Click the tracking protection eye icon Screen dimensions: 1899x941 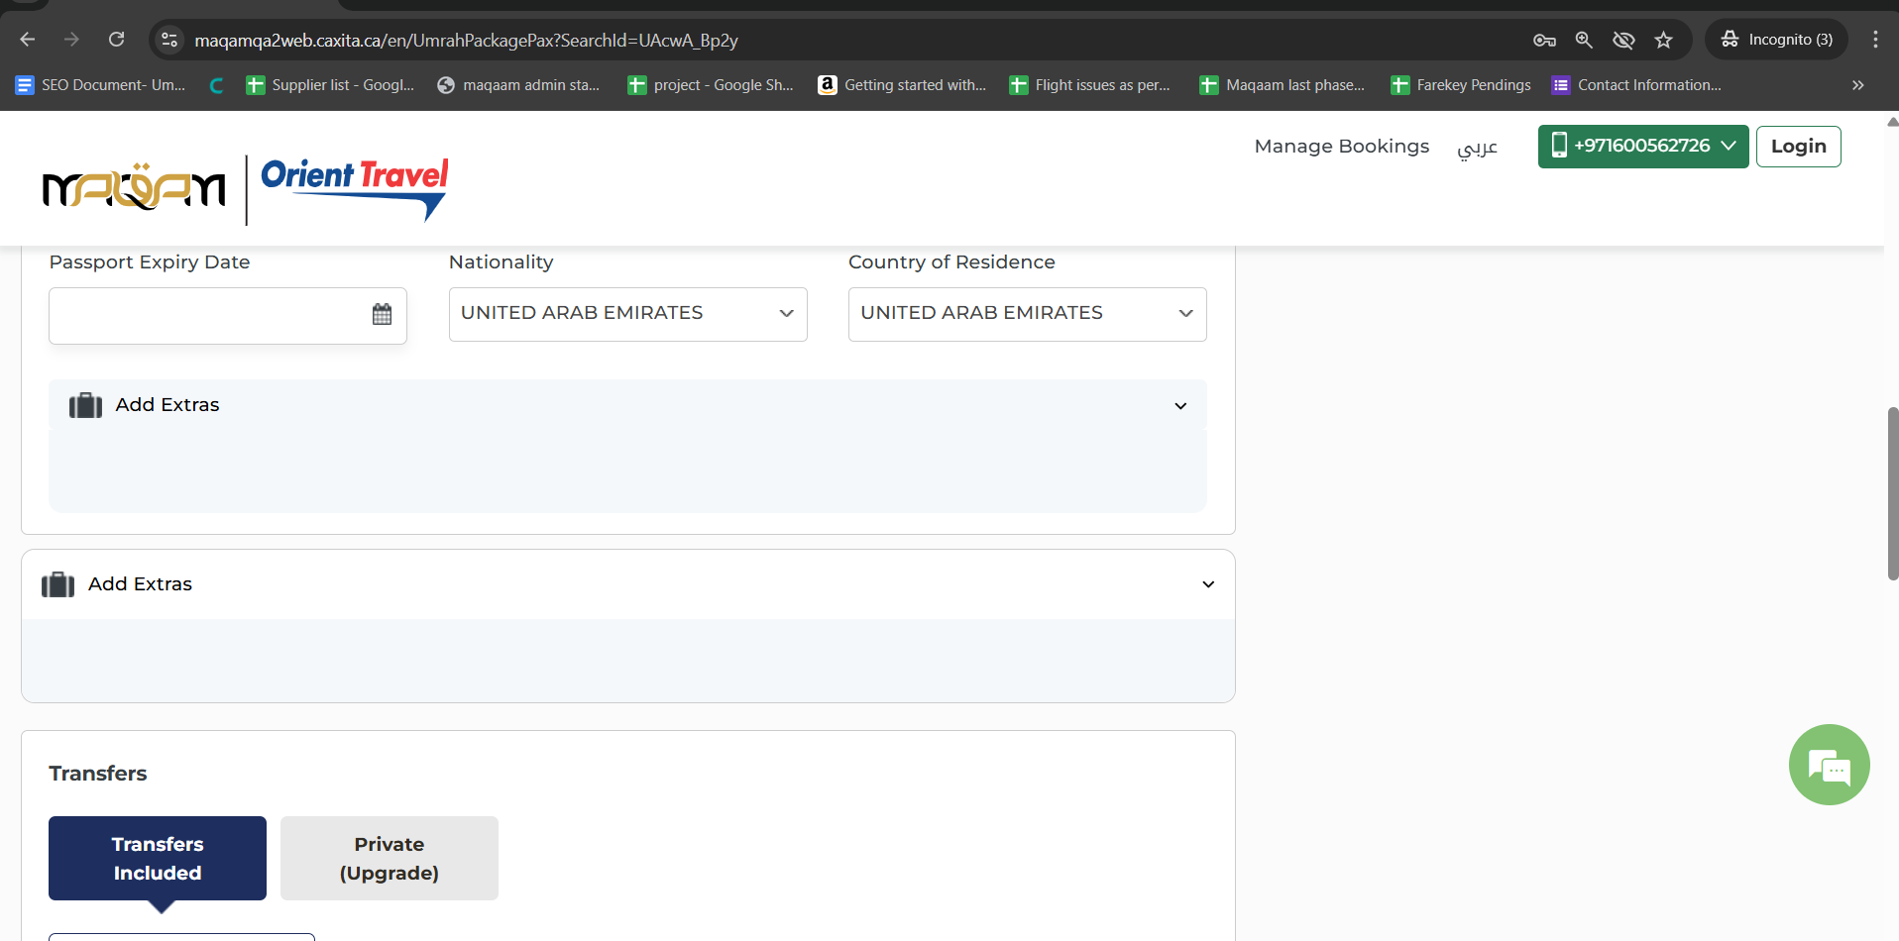click(1623, 40)
